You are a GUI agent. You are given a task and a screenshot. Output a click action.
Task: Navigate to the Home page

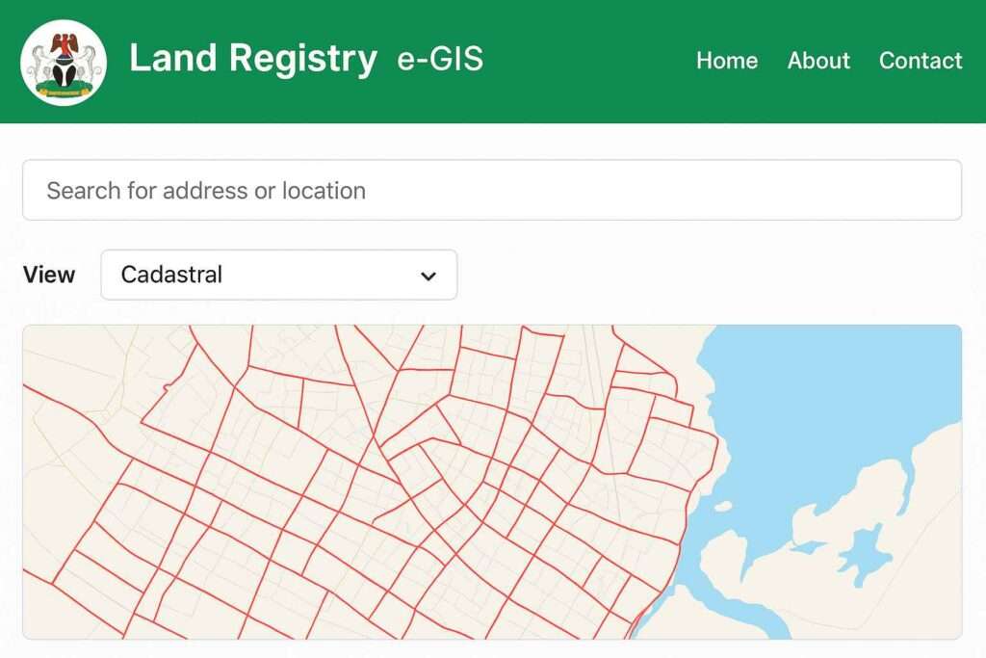click(x=727, y=61)
